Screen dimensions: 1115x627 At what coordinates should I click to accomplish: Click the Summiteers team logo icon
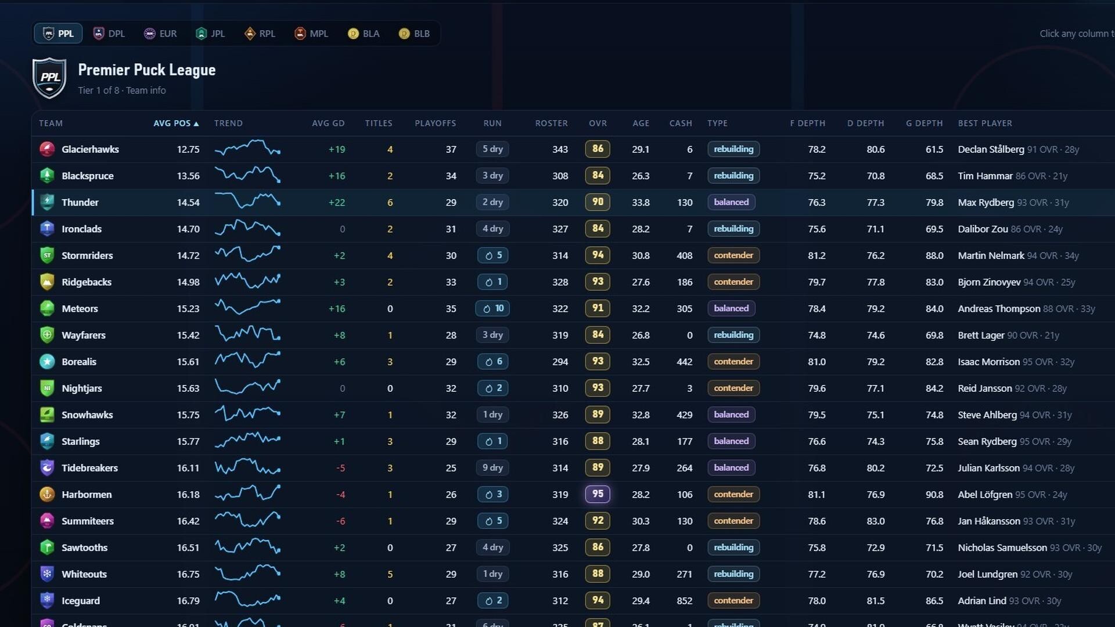(47, 521)
